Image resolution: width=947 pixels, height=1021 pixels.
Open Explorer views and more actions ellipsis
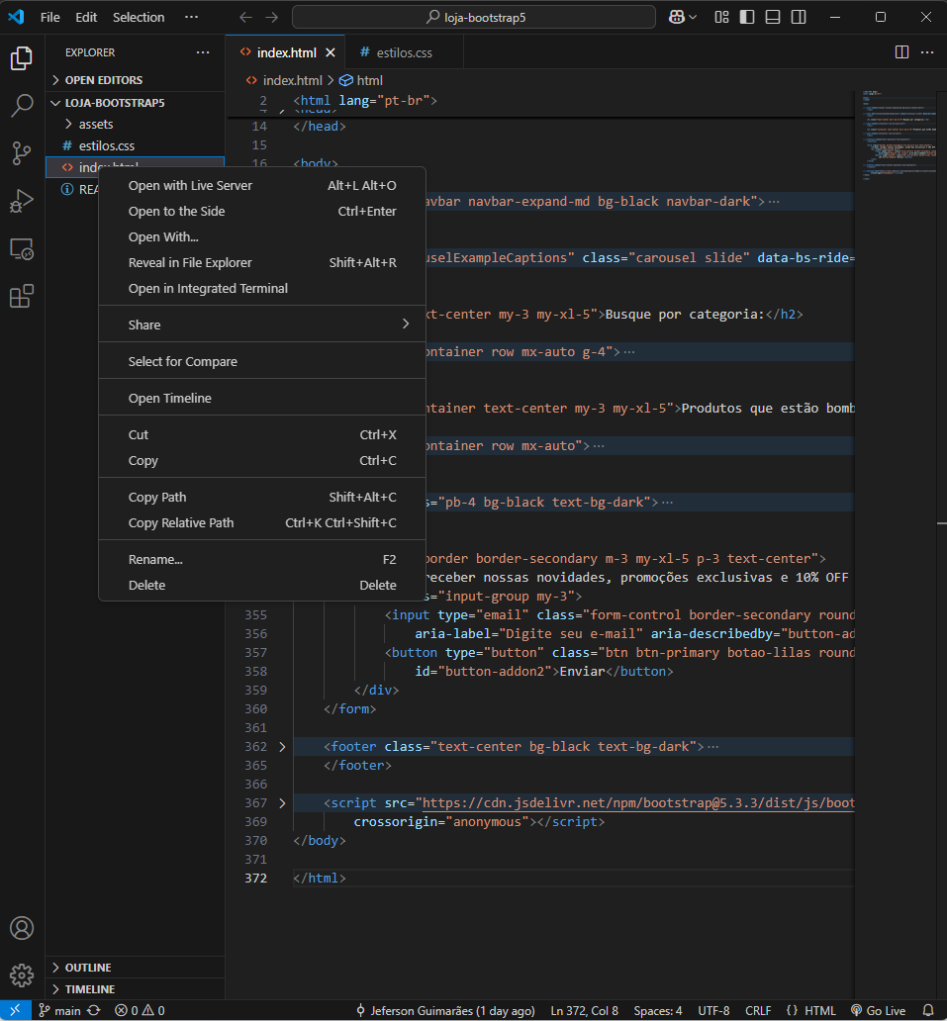tap(203, 52)
